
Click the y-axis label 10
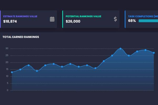[7, 76]
